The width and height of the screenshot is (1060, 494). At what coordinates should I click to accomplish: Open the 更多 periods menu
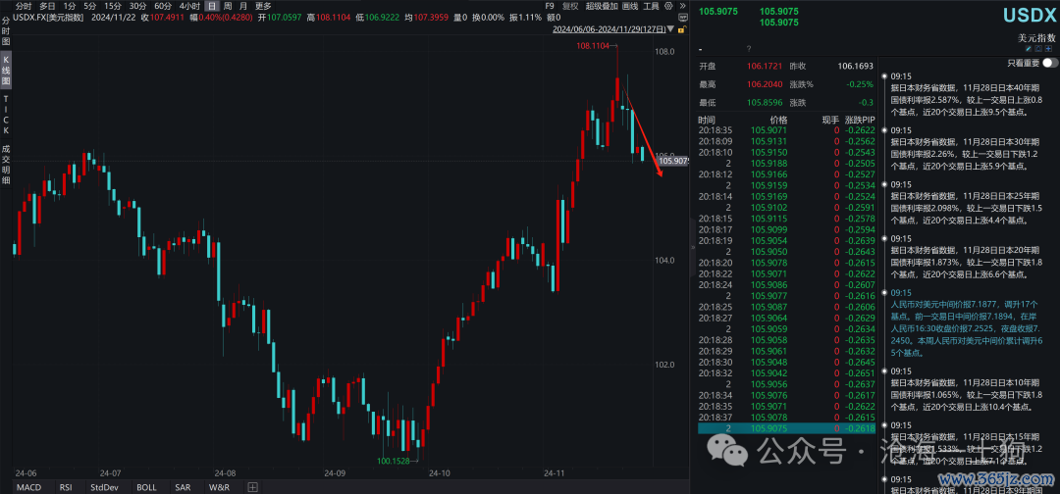click(x=263, y=6)
